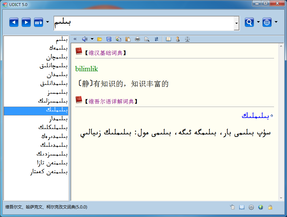Viewport: 287px width, 217px height.
Task: Click the down arrow of definition scrollbar
Action: point(281,198)
